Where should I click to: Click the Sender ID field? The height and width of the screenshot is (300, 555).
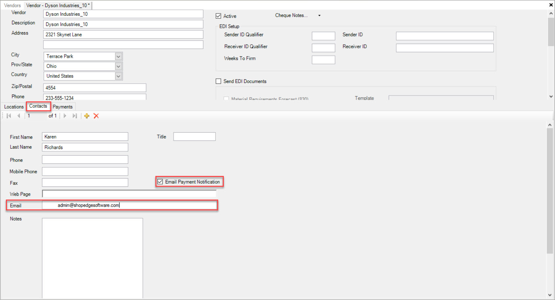point(445,36)
